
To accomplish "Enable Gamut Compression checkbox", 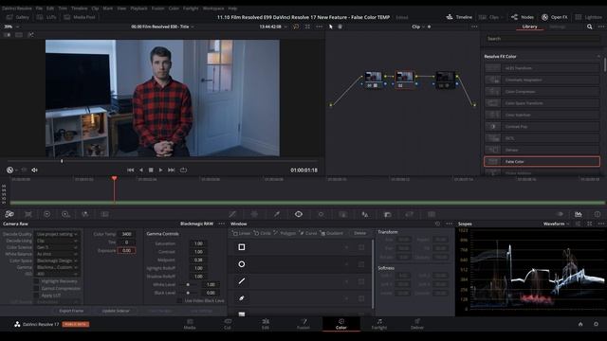I will (x=36, y=288).
